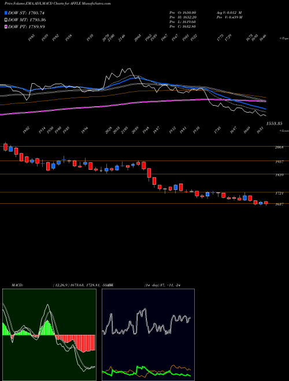Open the green MACD histogram chart panel
Image resolution: width=289 pixels, height=381 pixels.
[49, 335]
